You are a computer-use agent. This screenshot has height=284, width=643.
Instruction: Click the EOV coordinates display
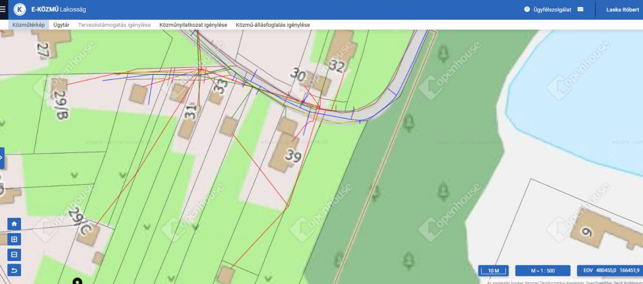[609, 271]
